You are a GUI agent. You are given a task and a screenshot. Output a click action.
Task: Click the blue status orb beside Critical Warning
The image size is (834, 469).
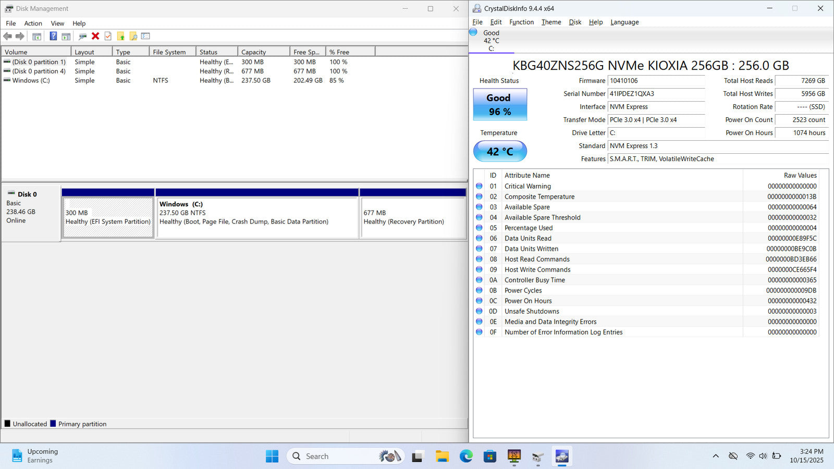tap(479, 186)
